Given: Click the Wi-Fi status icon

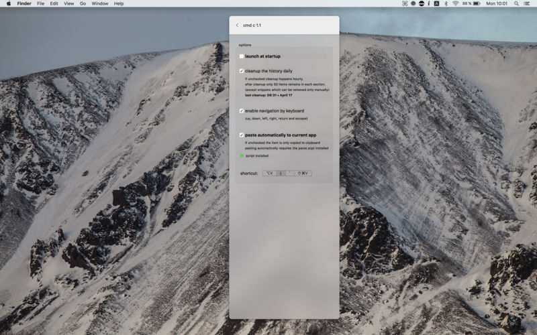Looking at the screenshot, I should [455, 3].
